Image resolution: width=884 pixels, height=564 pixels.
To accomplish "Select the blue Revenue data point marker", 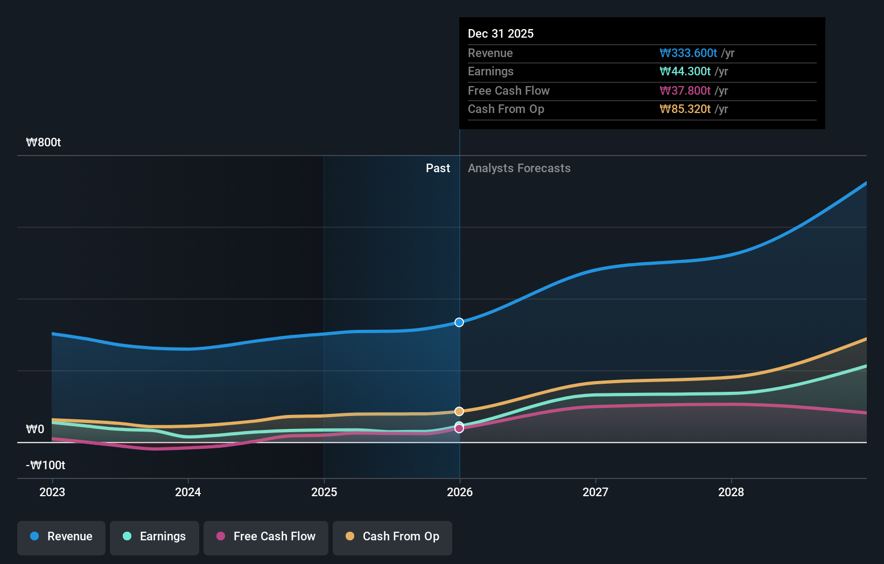I will 459,322.
